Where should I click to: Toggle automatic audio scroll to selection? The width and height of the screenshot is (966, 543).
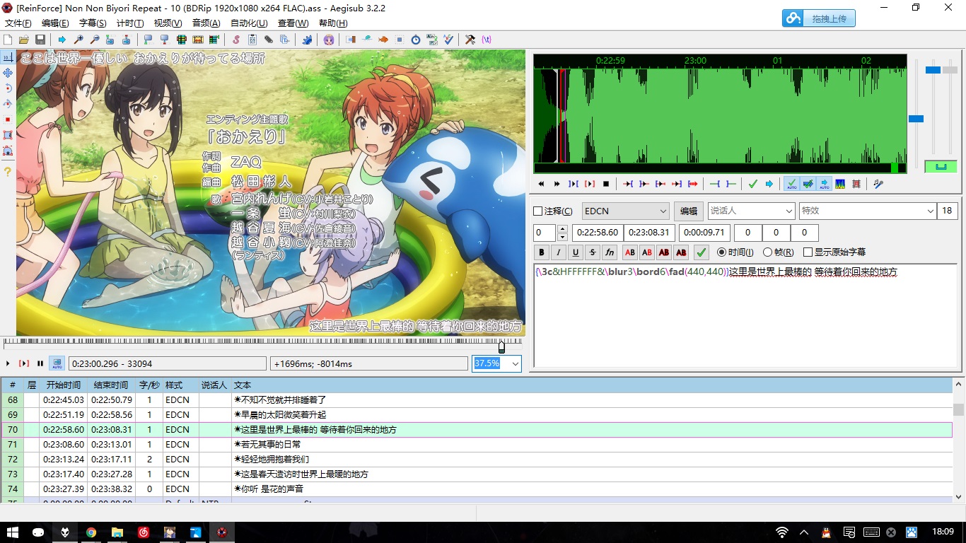pos(824,184)
